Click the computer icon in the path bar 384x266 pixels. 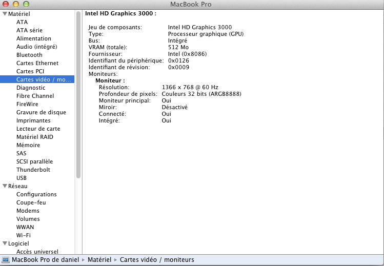pyautogui.click(x=6, y=260)
